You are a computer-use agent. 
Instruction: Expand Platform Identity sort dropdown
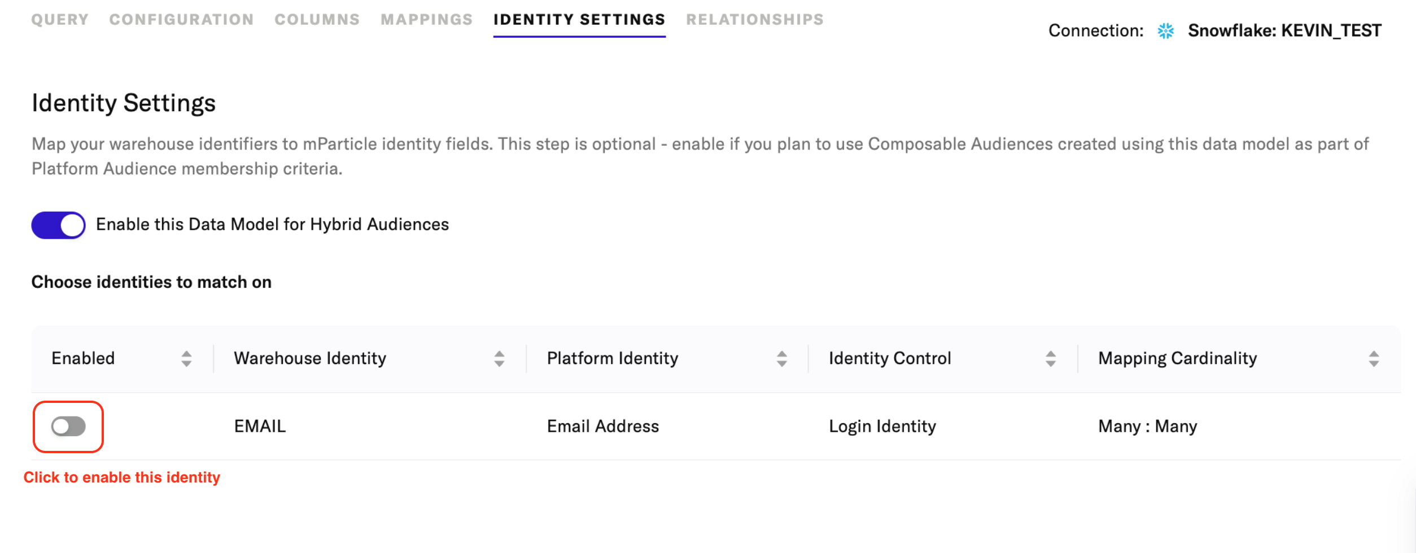[783, 358]
